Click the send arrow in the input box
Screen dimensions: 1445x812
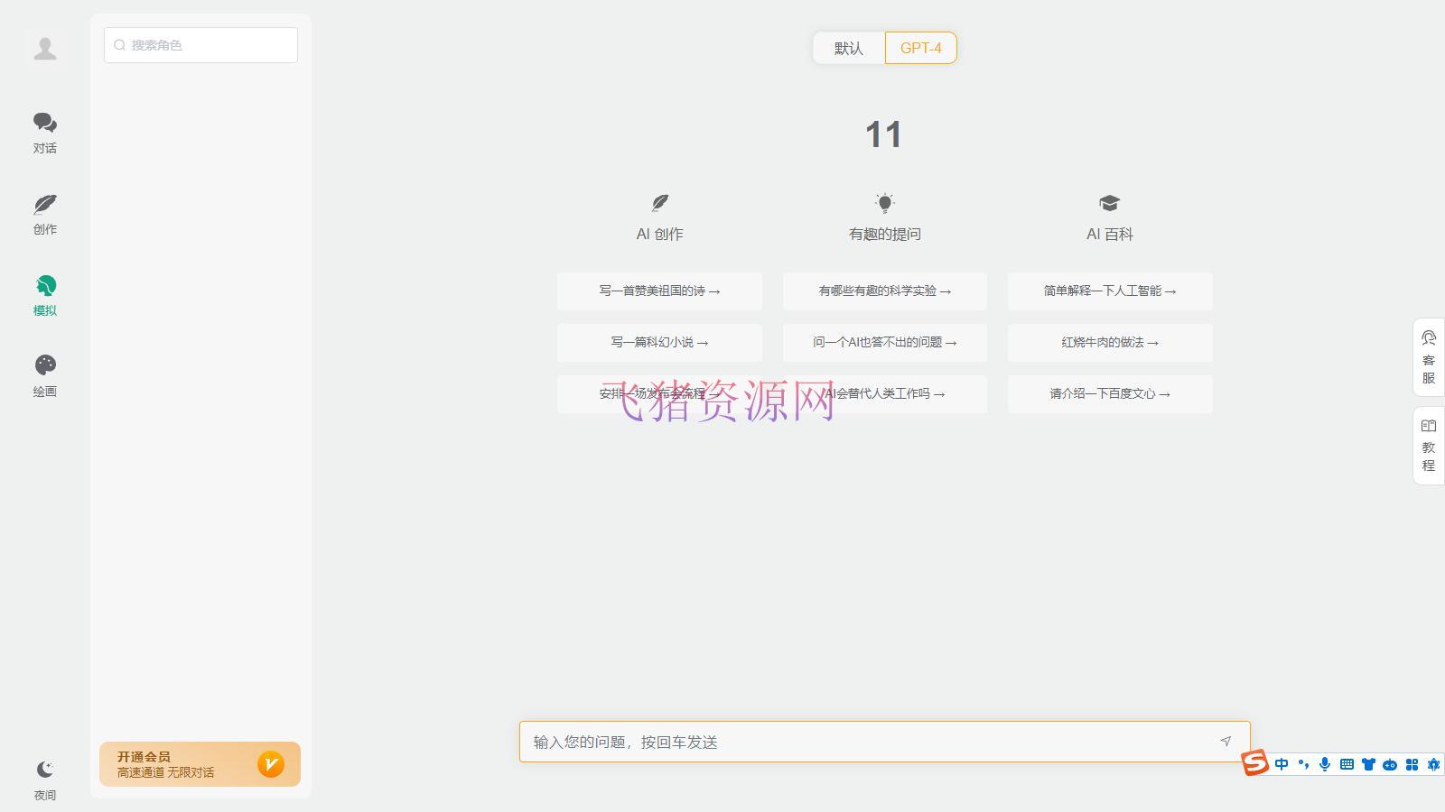[1226, 742]
